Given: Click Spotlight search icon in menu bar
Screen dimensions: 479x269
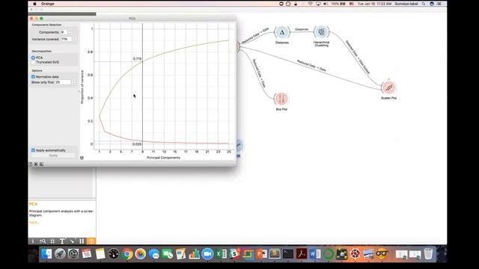Looking at the screenshot, I should pos(424,4).
